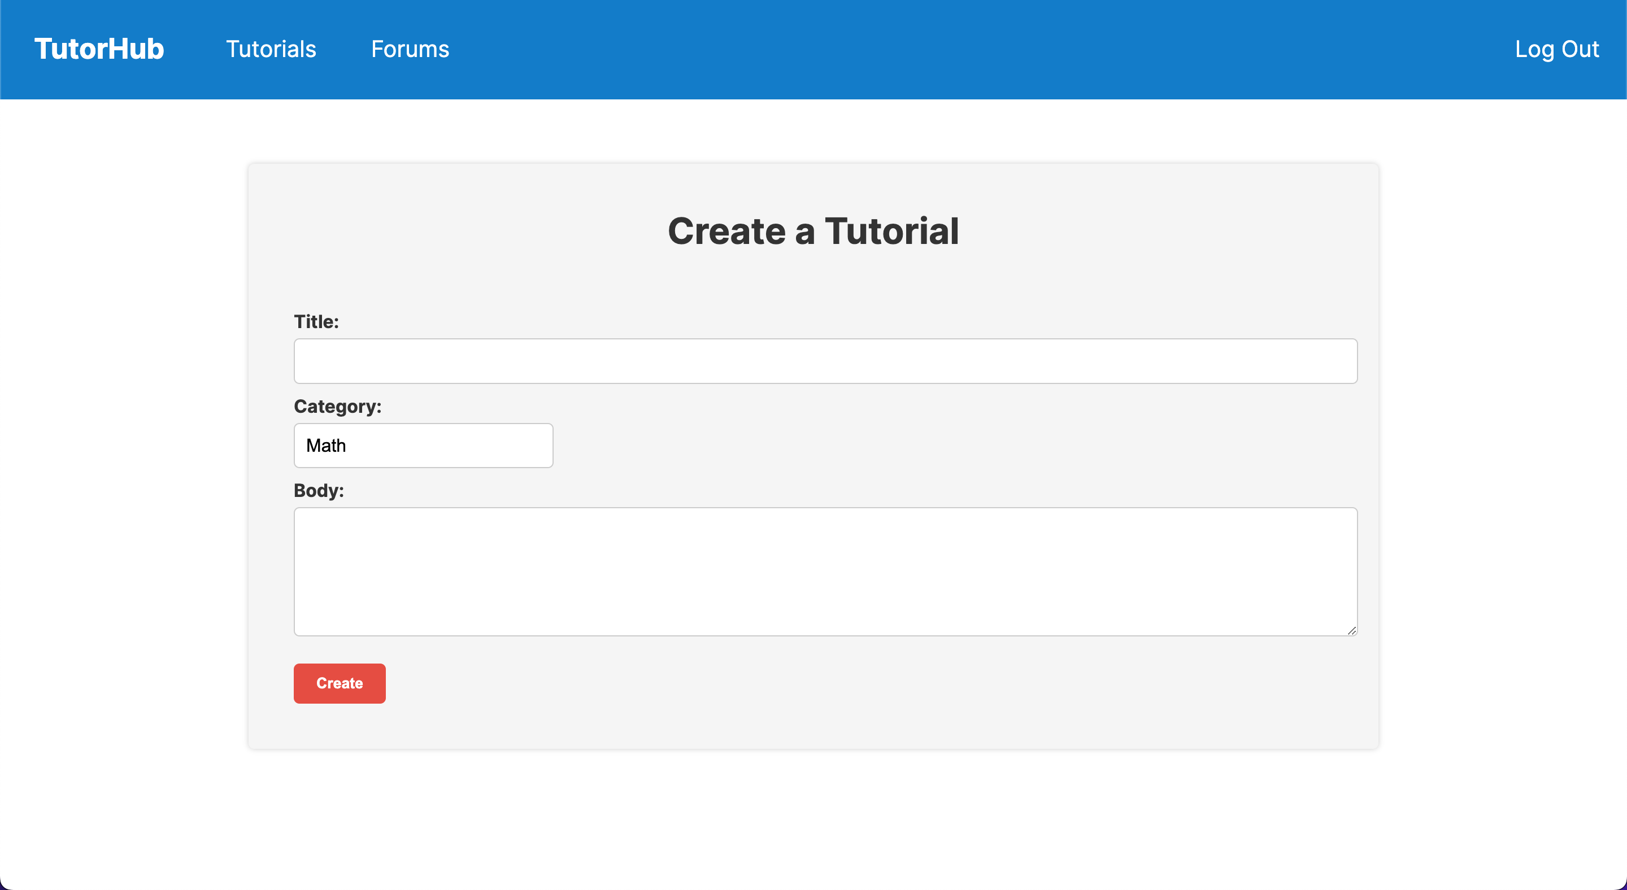Image resolution: width=1627 pixels, height=890 pixels.
Task: Click the Create a Tutorial heading
Action: [x=813, y=231]
